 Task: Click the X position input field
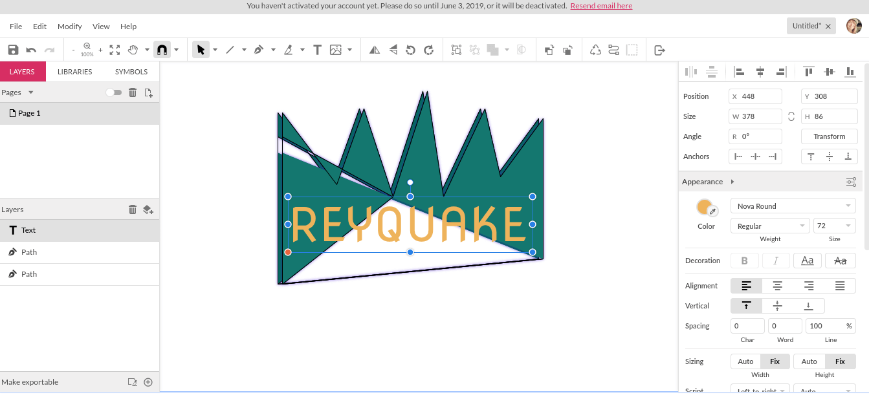(x=755, y=96)
